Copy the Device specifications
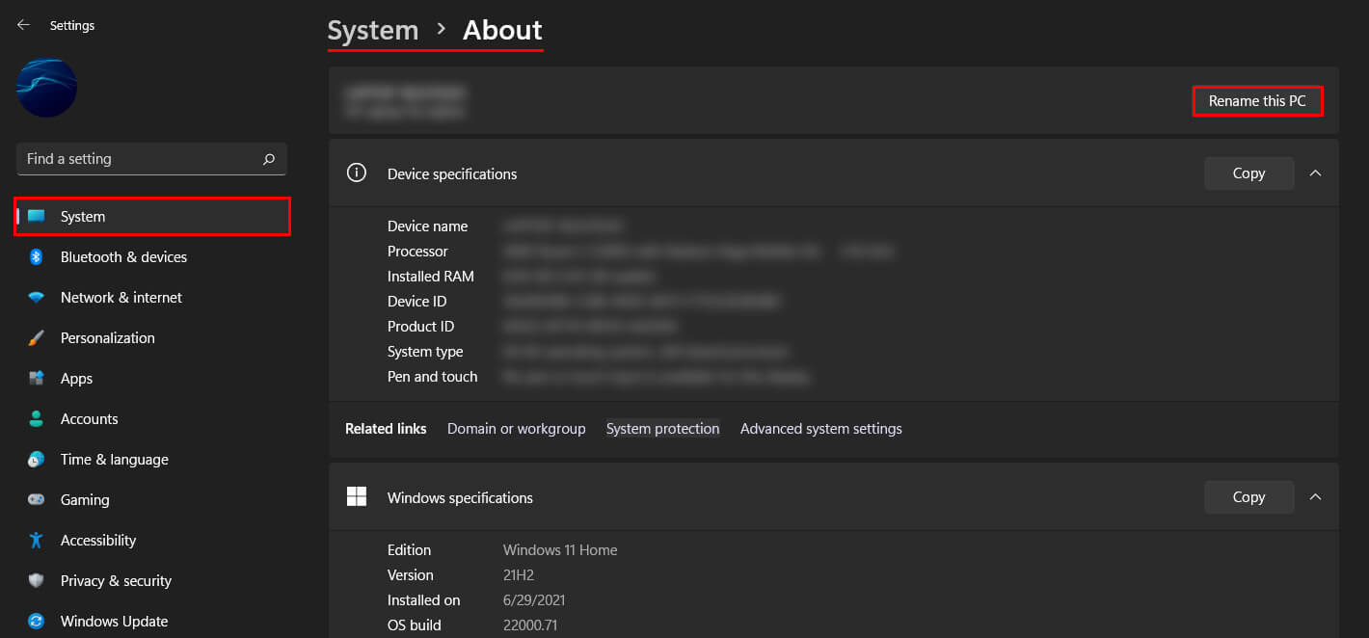 (x=1248, y=173)
